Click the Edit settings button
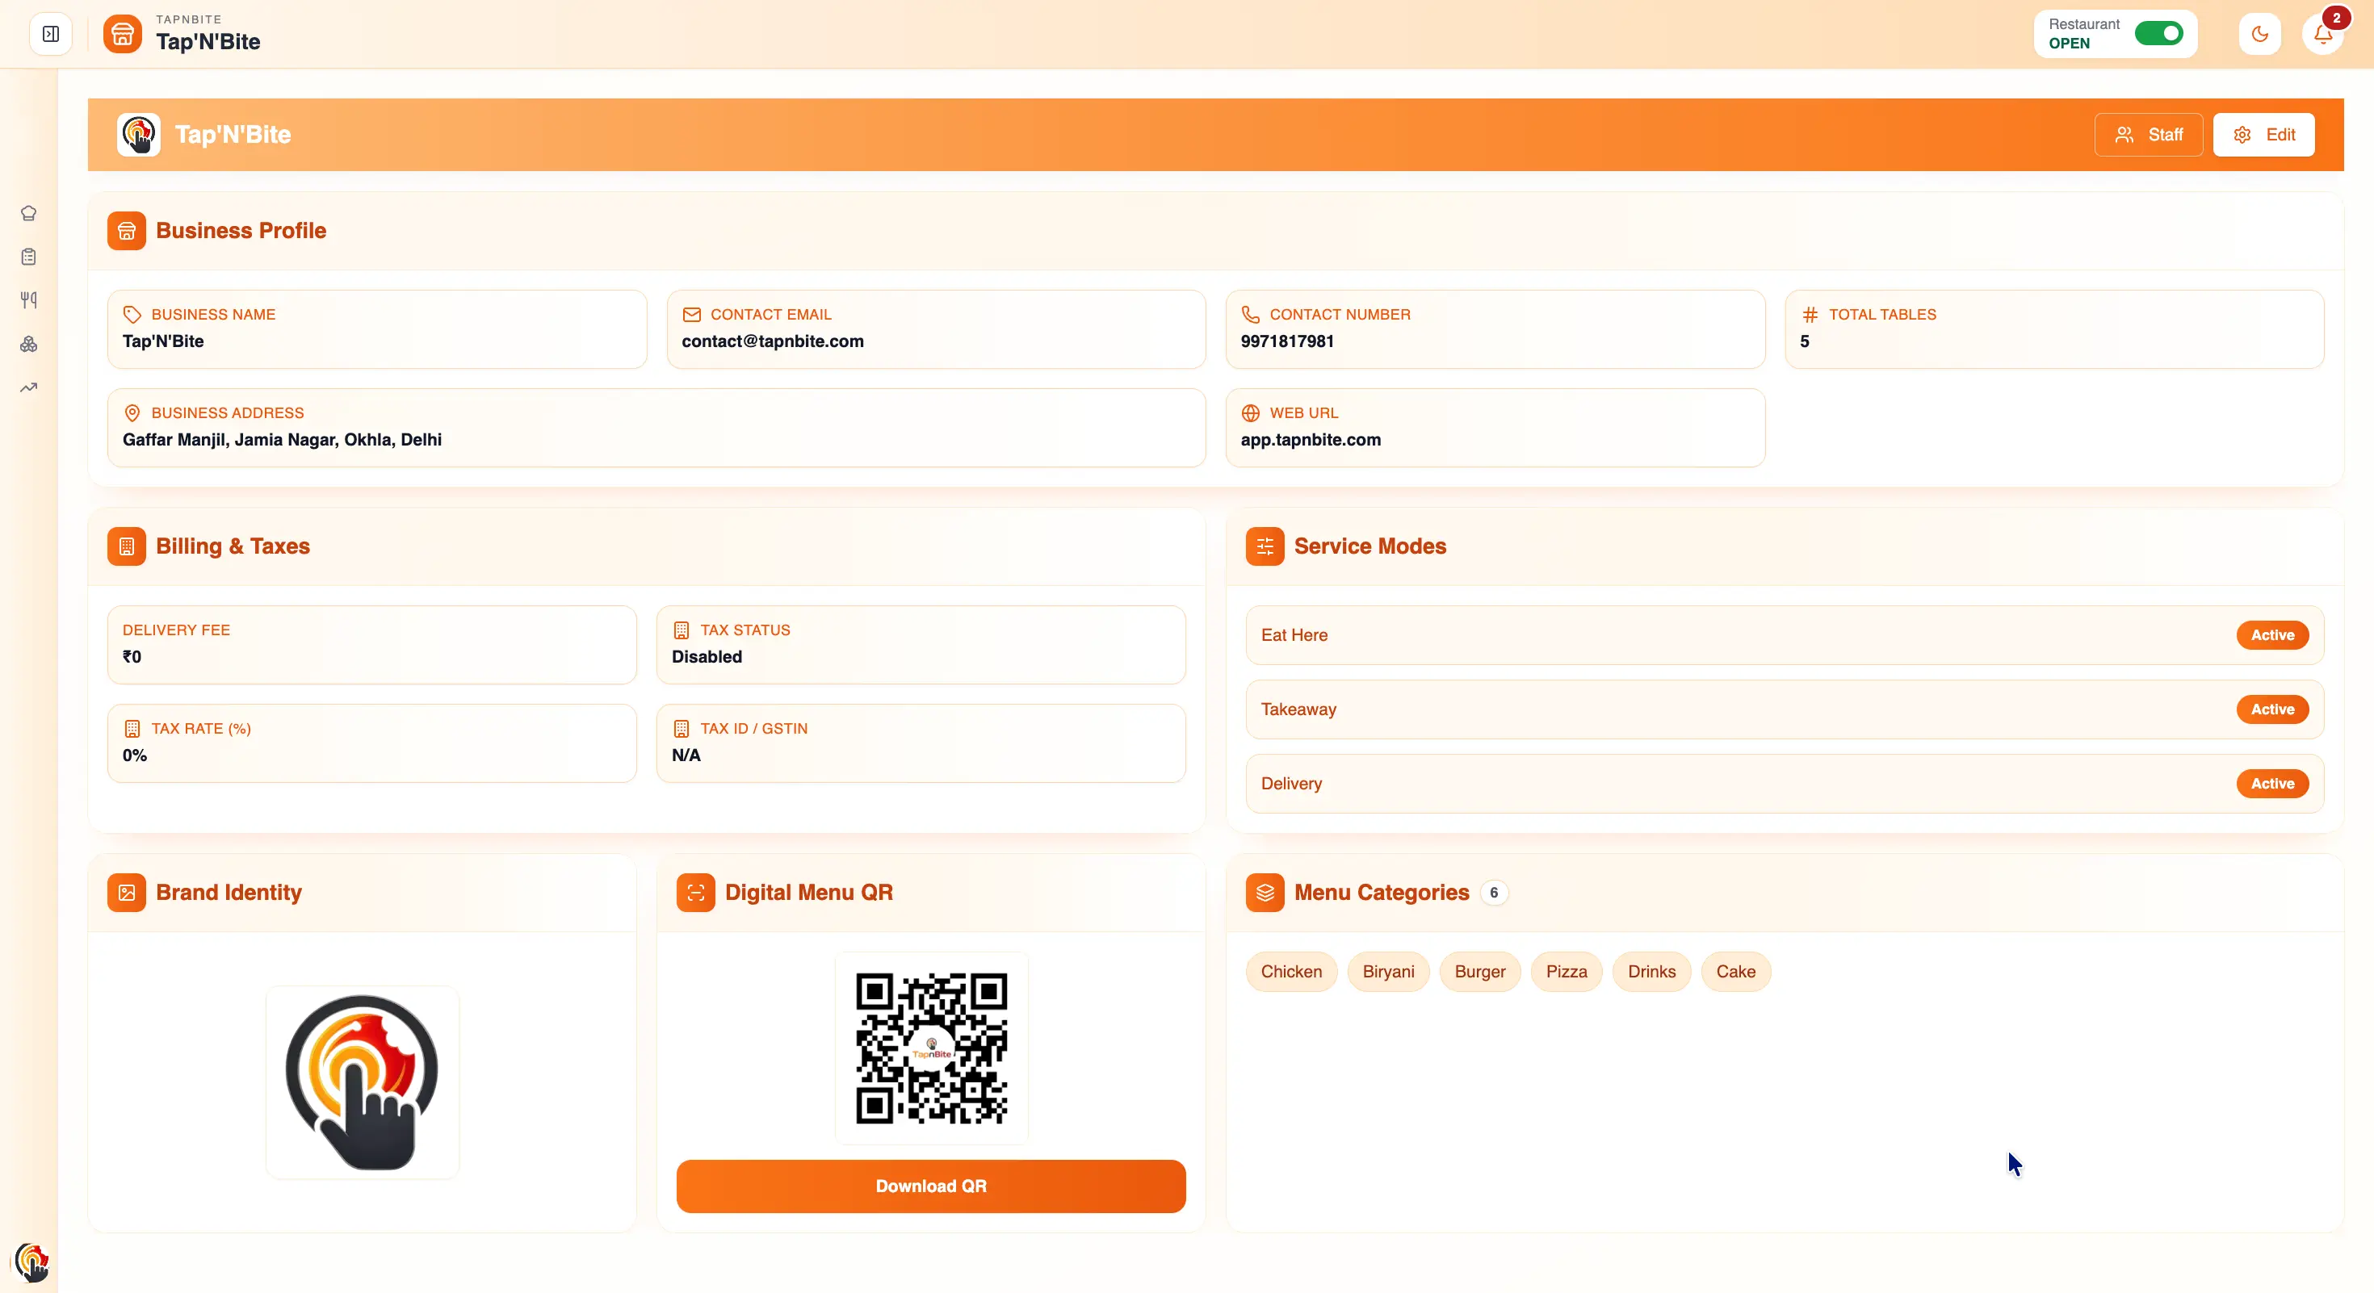 [x=2263, y=135]
